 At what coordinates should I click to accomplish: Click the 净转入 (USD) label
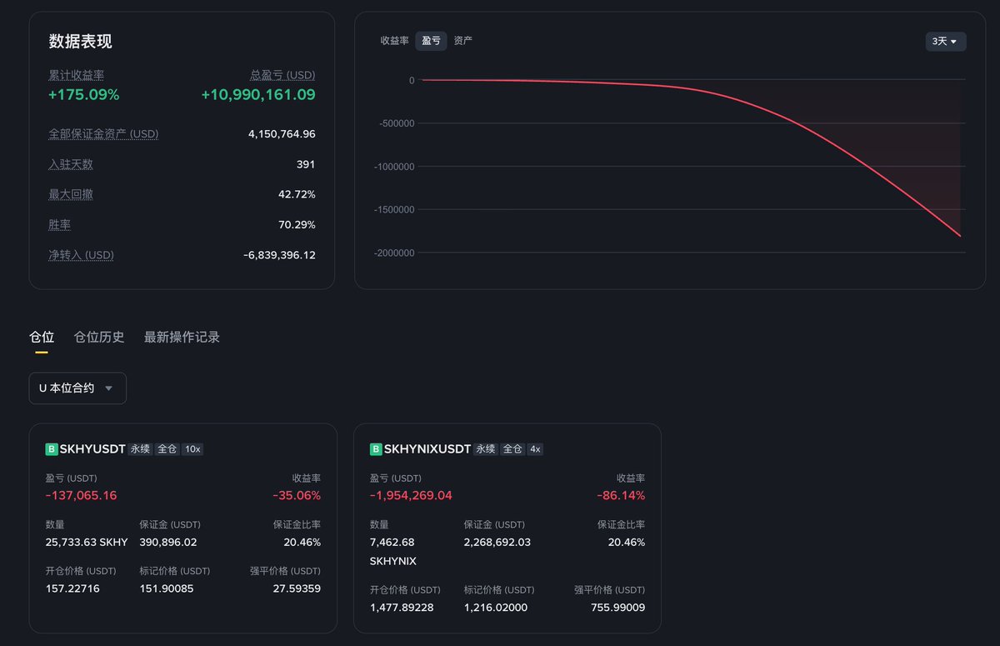[81, 255]
